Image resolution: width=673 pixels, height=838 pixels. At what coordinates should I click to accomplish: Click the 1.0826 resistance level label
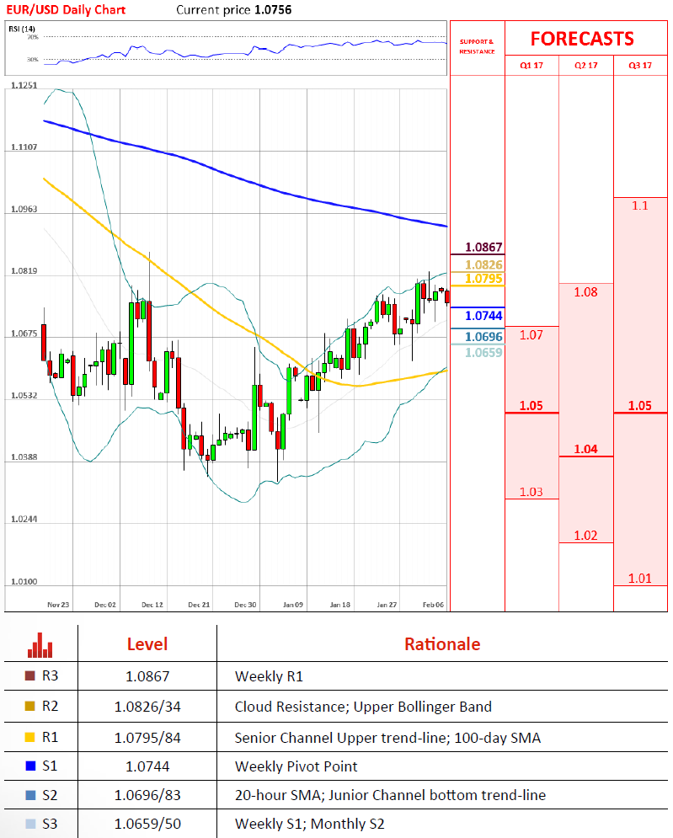(483, 264)
